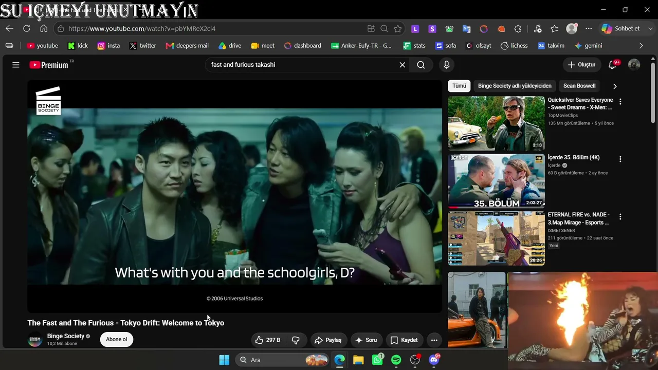Viewport: 658px width, 370px height.
Task: Open the browser profile avatar
Action: click(572, 29)
